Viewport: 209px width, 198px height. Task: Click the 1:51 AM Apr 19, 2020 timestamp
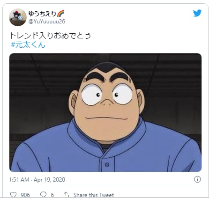pos(37,180)
